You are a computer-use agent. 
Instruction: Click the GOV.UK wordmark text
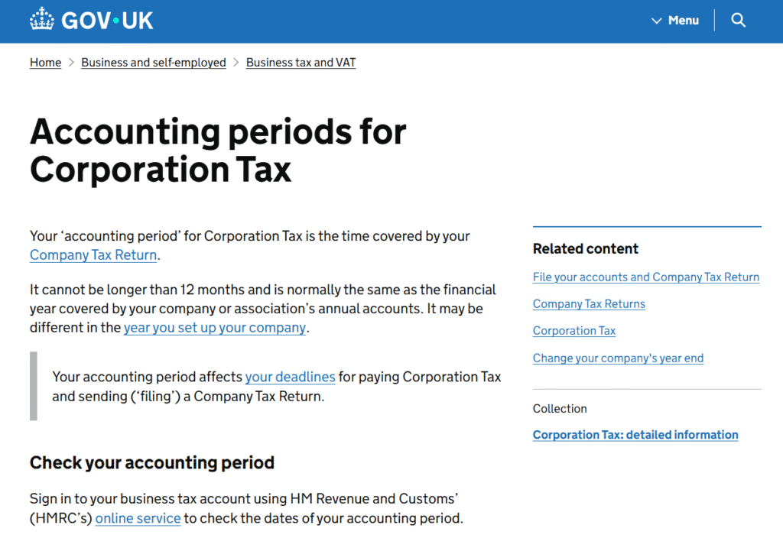107,21
